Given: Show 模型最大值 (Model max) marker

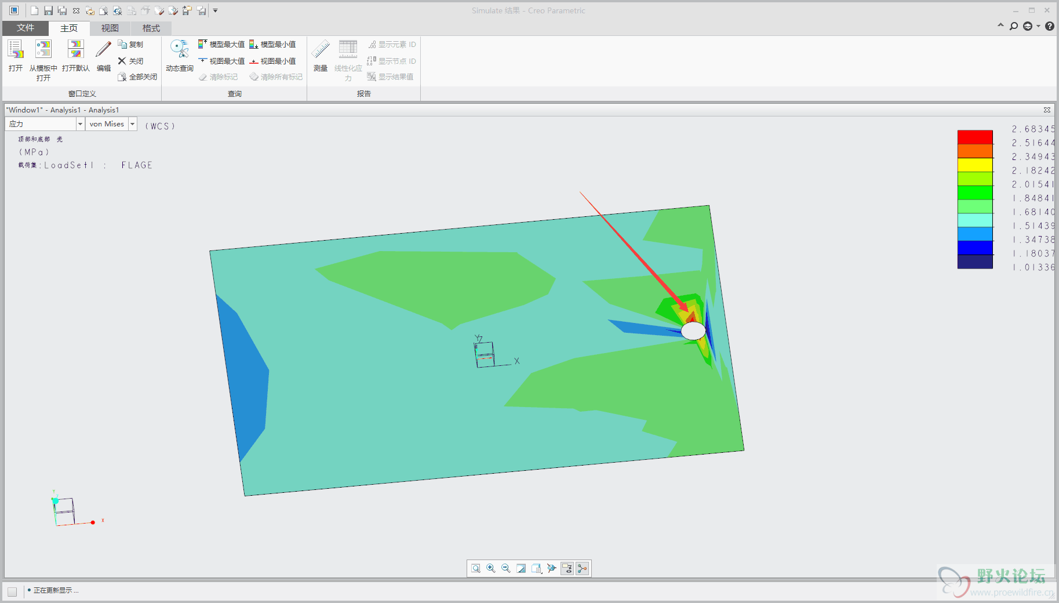Looking at the screenshot, I should coord(221,44).
